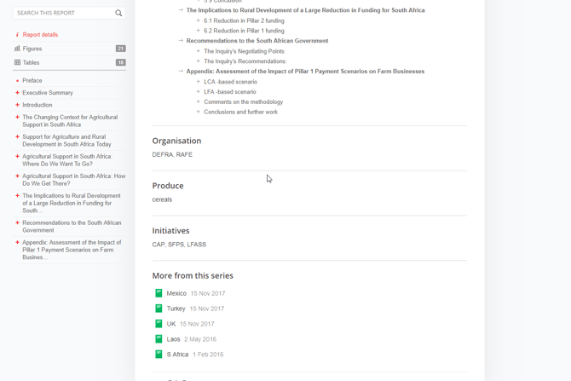Viewport: 571px width, 381px height.
Task: Click the date 15 Nov 2017 beside Mexico
Action: click(208, 293)
